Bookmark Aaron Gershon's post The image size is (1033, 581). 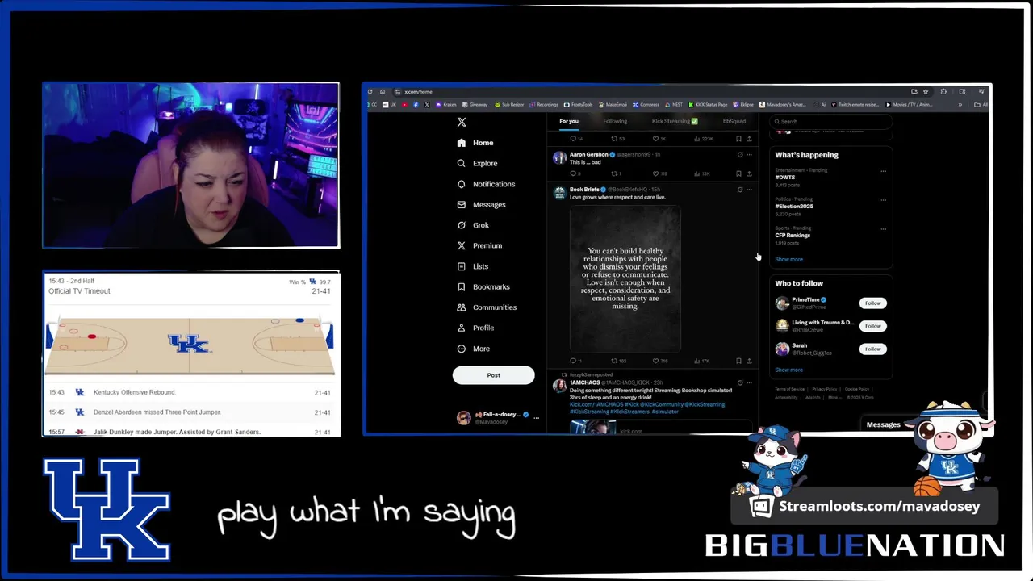pyautogui.click(x=738, y=173)
